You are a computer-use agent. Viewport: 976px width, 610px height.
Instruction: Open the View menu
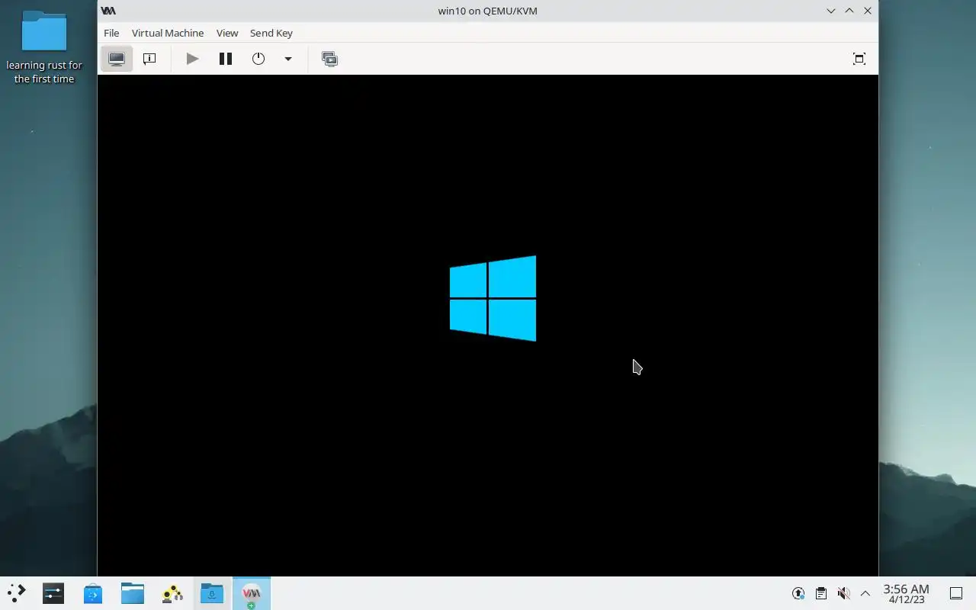[x=227, y=33]
